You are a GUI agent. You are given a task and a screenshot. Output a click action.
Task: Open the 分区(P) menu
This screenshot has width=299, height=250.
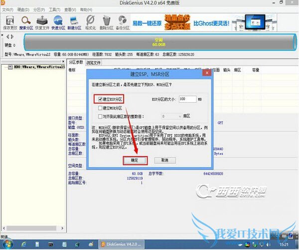click(39, 10)
